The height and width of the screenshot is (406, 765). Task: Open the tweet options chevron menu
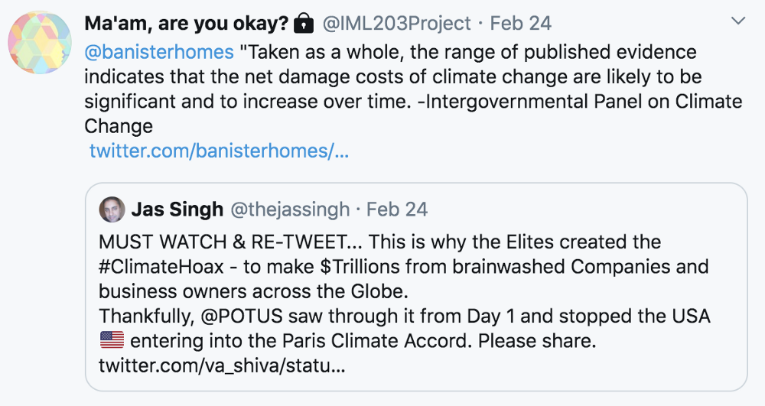click(x=738, y=21)
